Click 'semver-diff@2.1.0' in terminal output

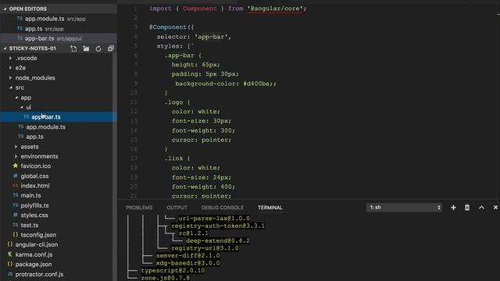[187, 255]
